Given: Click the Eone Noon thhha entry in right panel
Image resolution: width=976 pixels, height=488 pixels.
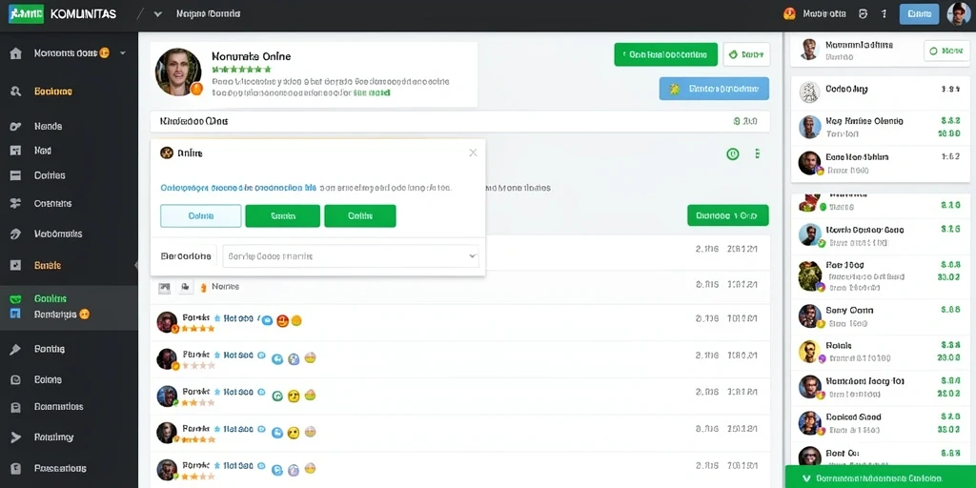Looking at the screenshot, I should click(880, 163).
